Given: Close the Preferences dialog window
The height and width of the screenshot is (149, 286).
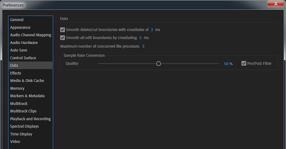Looking at the screenshot, I should (x=276, y=4).
